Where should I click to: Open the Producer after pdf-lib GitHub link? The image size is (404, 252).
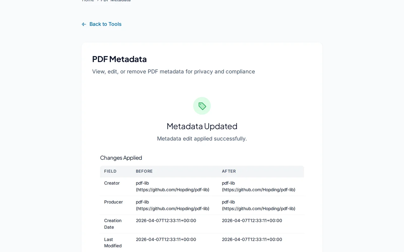tap(258, 209)
